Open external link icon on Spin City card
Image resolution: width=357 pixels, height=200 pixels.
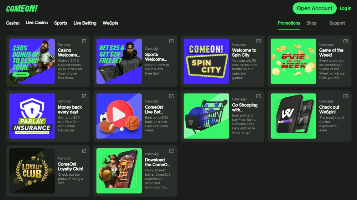tap(258, 41)
